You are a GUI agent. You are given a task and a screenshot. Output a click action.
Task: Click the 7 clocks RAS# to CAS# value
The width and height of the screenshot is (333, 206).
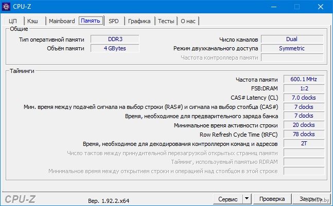point(304,107)
